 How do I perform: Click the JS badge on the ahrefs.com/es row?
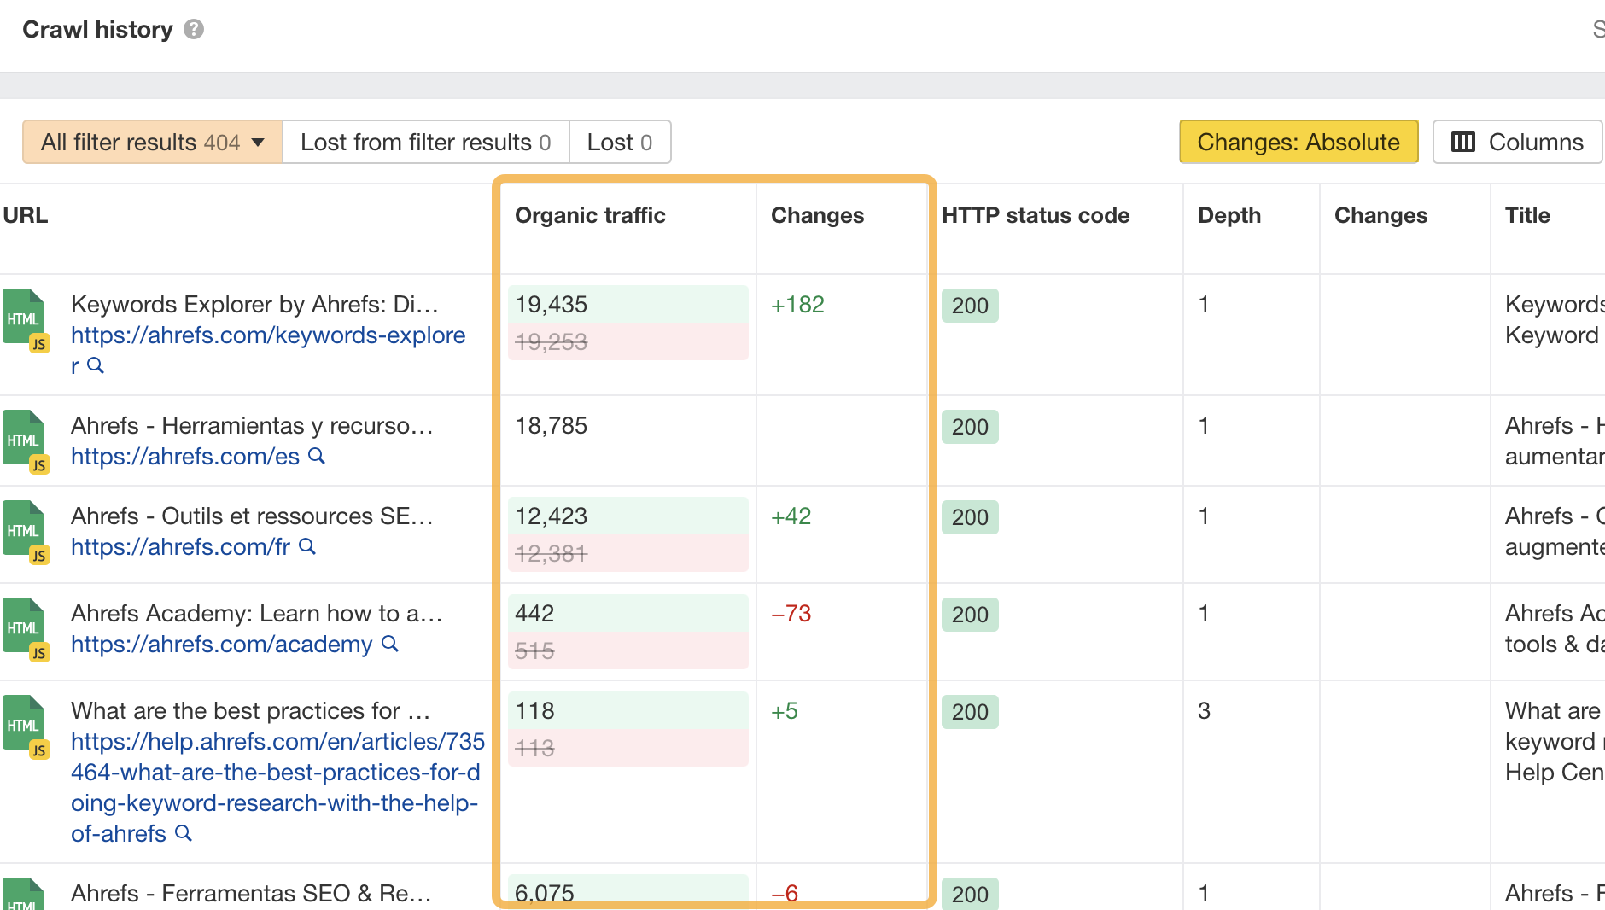tap(38, 465)
